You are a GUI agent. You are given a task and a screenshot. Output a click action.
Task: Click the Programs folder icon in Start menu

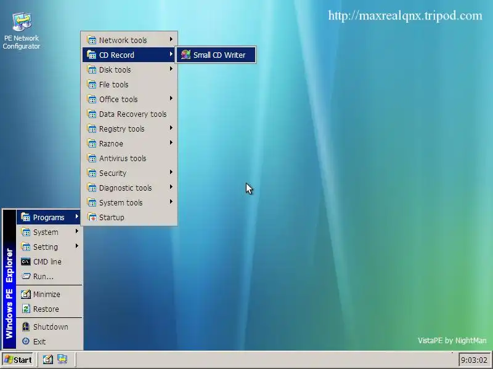pos(25,217)
